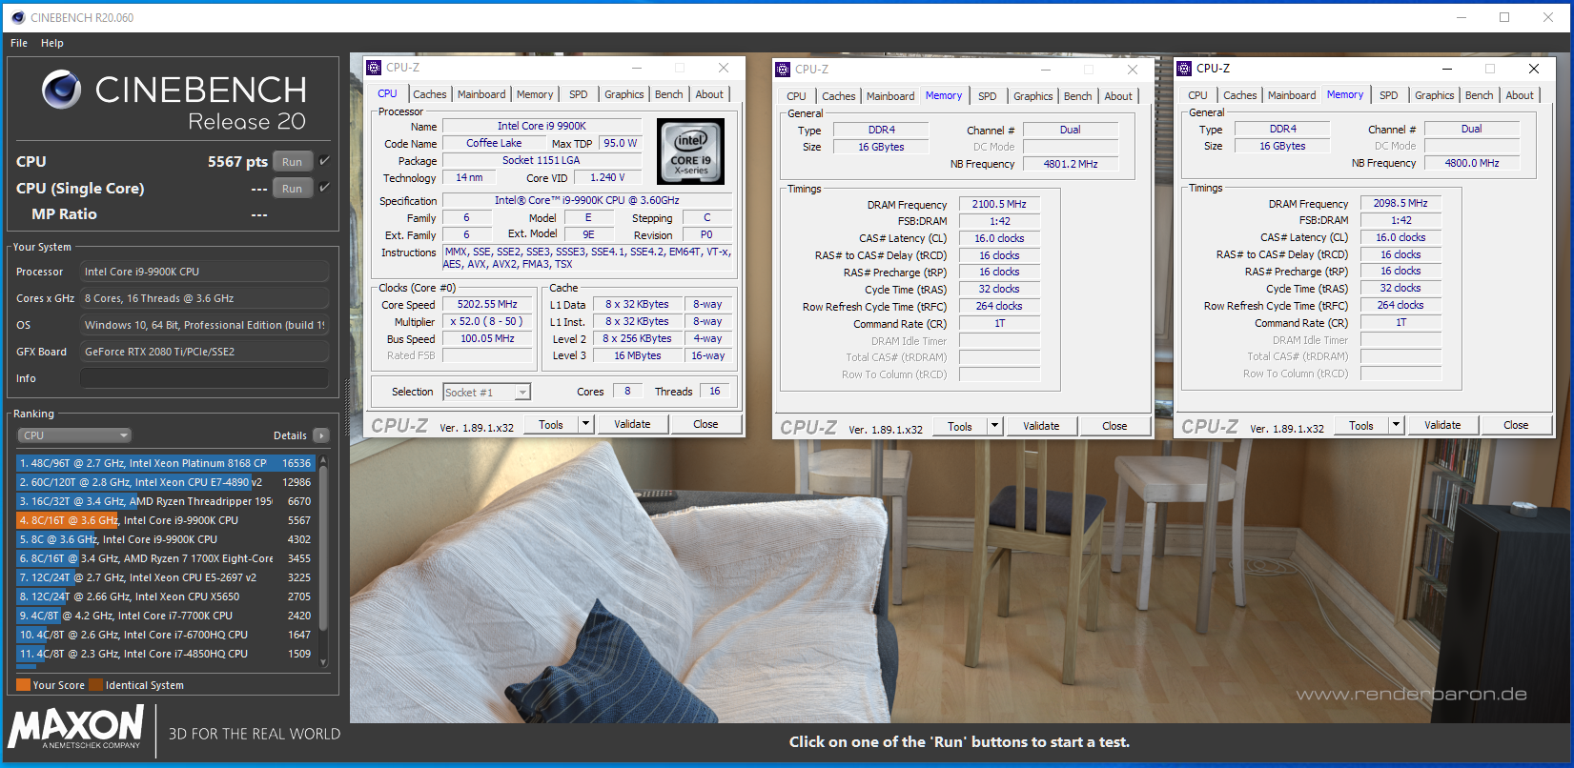Open Bench tab in left CPU-Z window
The image size is (1574, 768).
(669, 94)
